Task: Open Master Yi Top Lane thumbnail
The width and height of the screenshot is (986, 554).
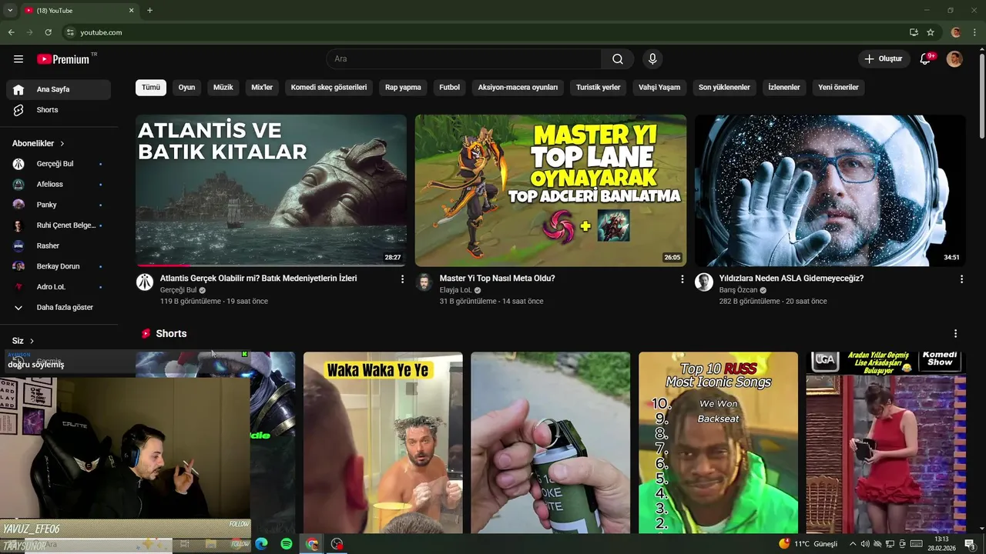Action: pyautogui.click(x=551, y=191)
